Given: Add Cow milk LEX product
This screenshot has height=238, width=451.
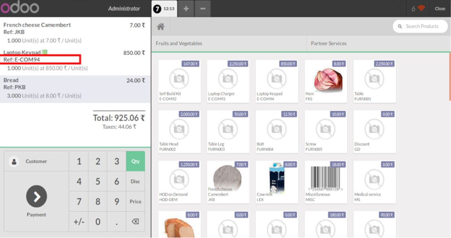Looking at the screenshot, I should (277, 182).
